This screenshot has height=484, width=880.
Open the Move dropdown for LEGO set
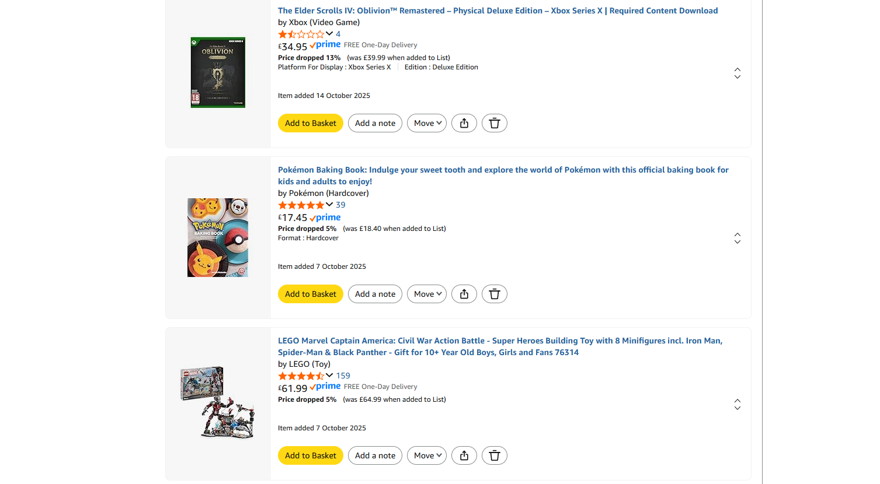[427, 455]
